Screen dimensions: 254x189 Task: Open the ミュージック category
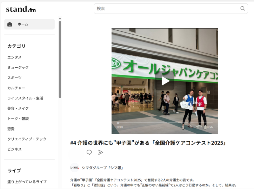click(18, 67)
